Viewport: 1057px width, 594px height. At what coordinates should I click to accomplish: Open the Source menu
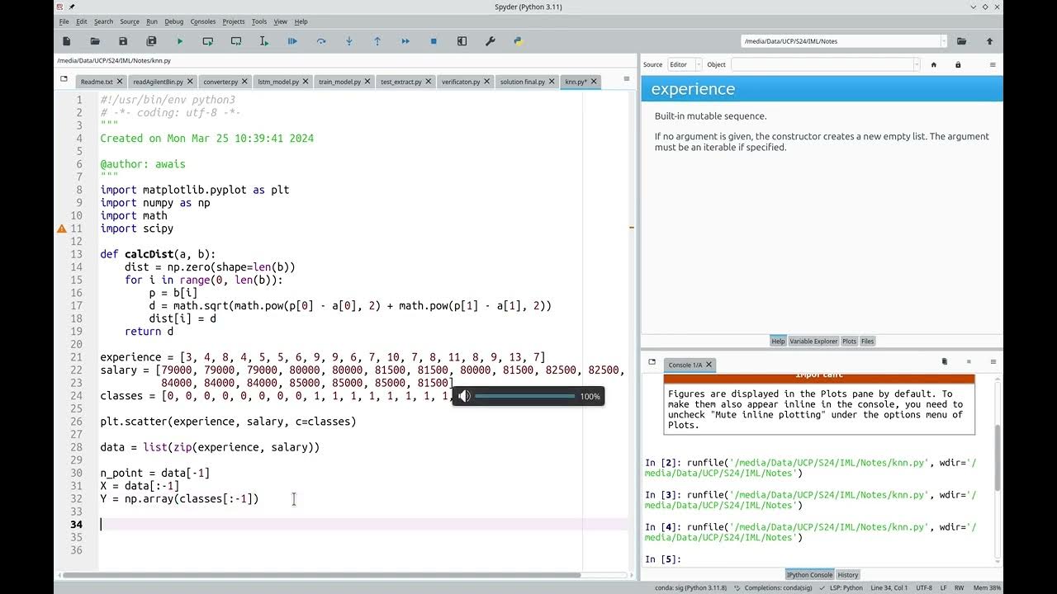click(130, 21)
